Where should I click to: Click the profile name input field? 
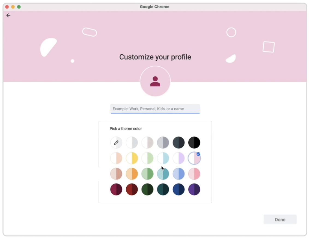(155, 108)
